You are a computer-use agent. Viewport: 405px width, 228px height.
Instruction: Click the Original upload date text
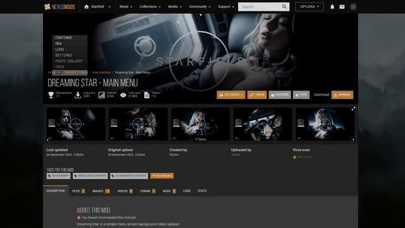click(x=127, y=155)
